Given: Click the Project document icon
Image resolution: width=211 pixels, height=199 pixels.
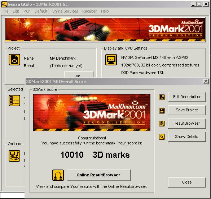Looking at the screenshot, I should tap(14, 60).
